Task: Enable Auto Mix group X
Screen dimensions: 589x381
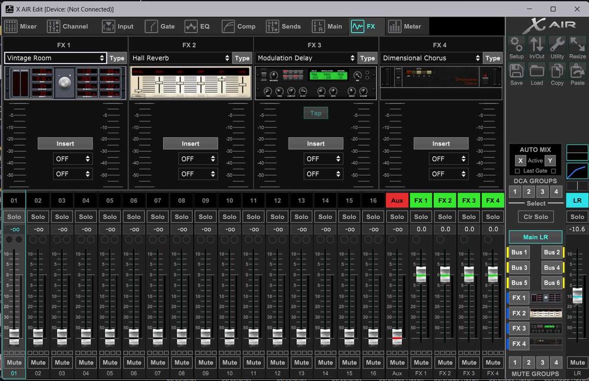Action: click(x=520, y=161)
